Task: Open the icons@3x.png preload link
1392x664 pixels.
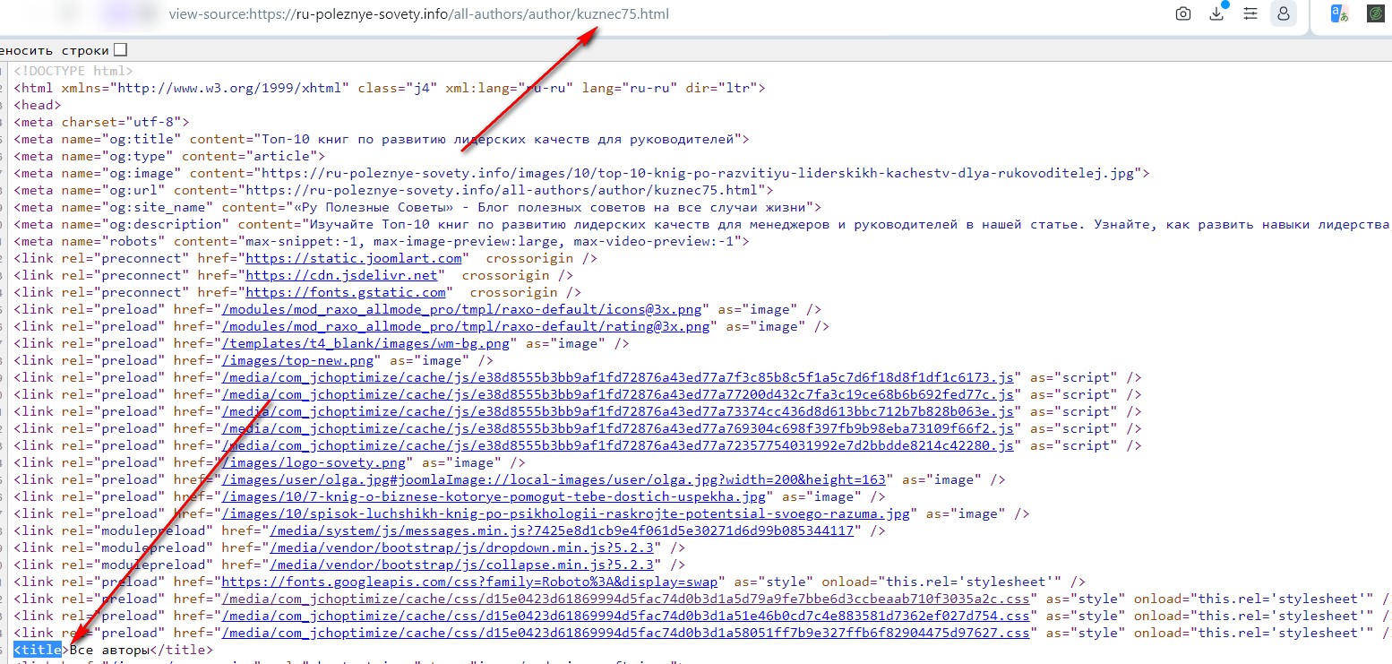Action: click(x=461, y=309)
